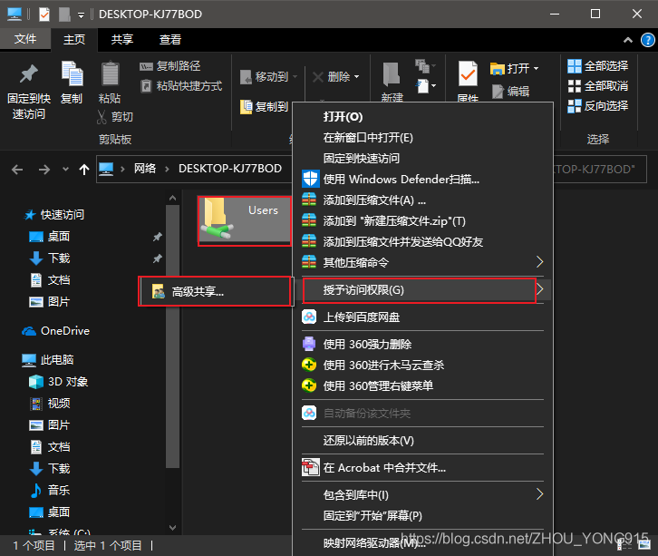658x556 pixels.
Task: Open Videos (视频) in sidebar
Action: (x=50, y=404)
